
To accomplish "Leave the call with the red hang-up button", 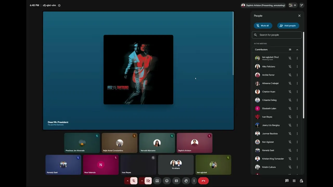I will [203, 181].
